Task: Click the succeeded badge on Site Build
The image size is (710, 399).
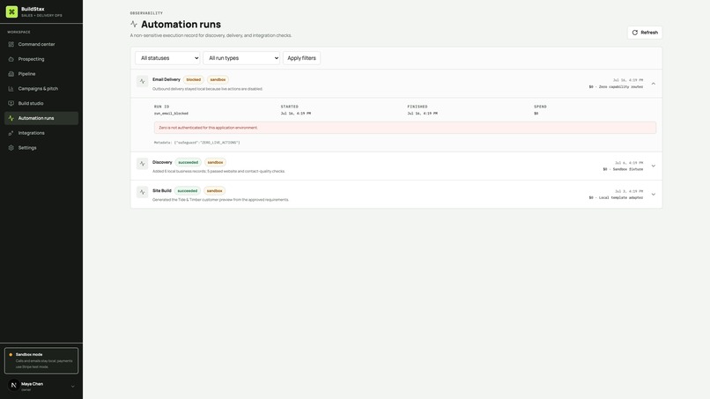Action: [x=187, y=190]
